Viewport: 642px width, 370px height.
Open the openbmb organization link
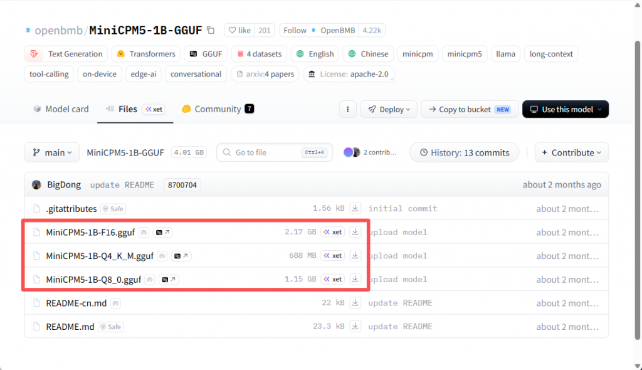click(58, 30)
